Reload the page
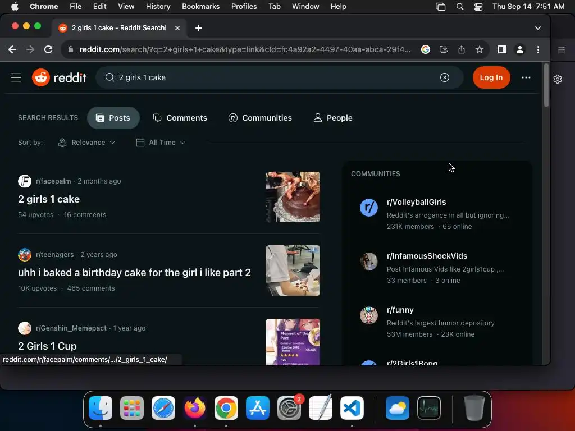575x431 pixels. 48,49
